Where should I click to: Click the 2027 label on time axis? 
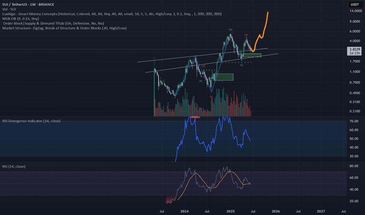pos(321,211)
